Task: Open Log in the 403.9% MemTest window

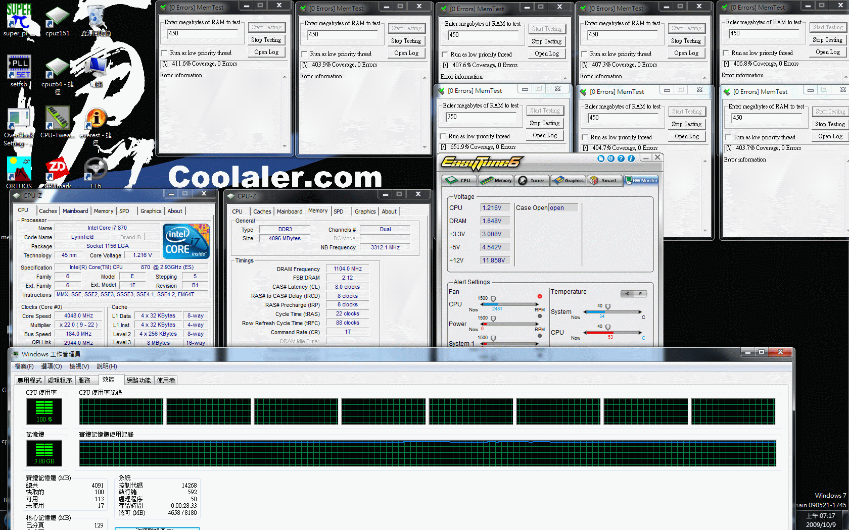Action: (407, 53)
